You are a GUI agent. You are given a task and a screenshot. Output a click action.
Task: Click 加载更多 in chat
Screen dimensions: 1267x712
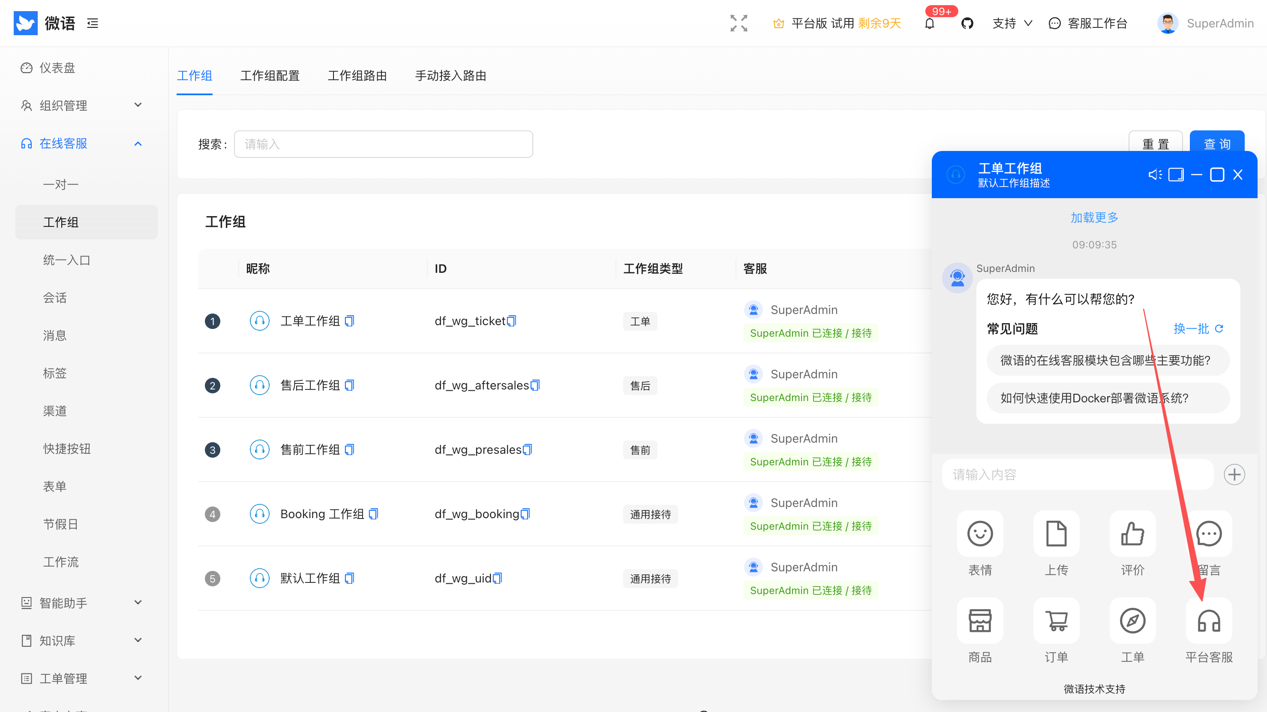pos(1094,217)
